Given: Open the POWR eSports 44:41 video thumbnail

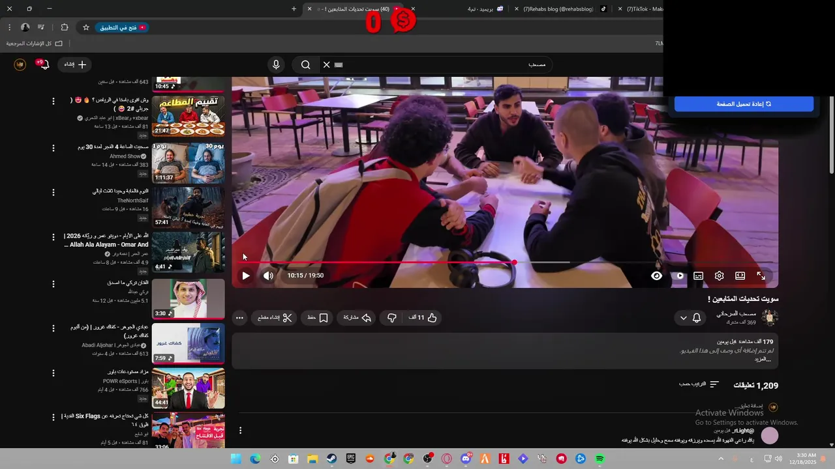Looking at the screenshot, I should pos(189,388).
